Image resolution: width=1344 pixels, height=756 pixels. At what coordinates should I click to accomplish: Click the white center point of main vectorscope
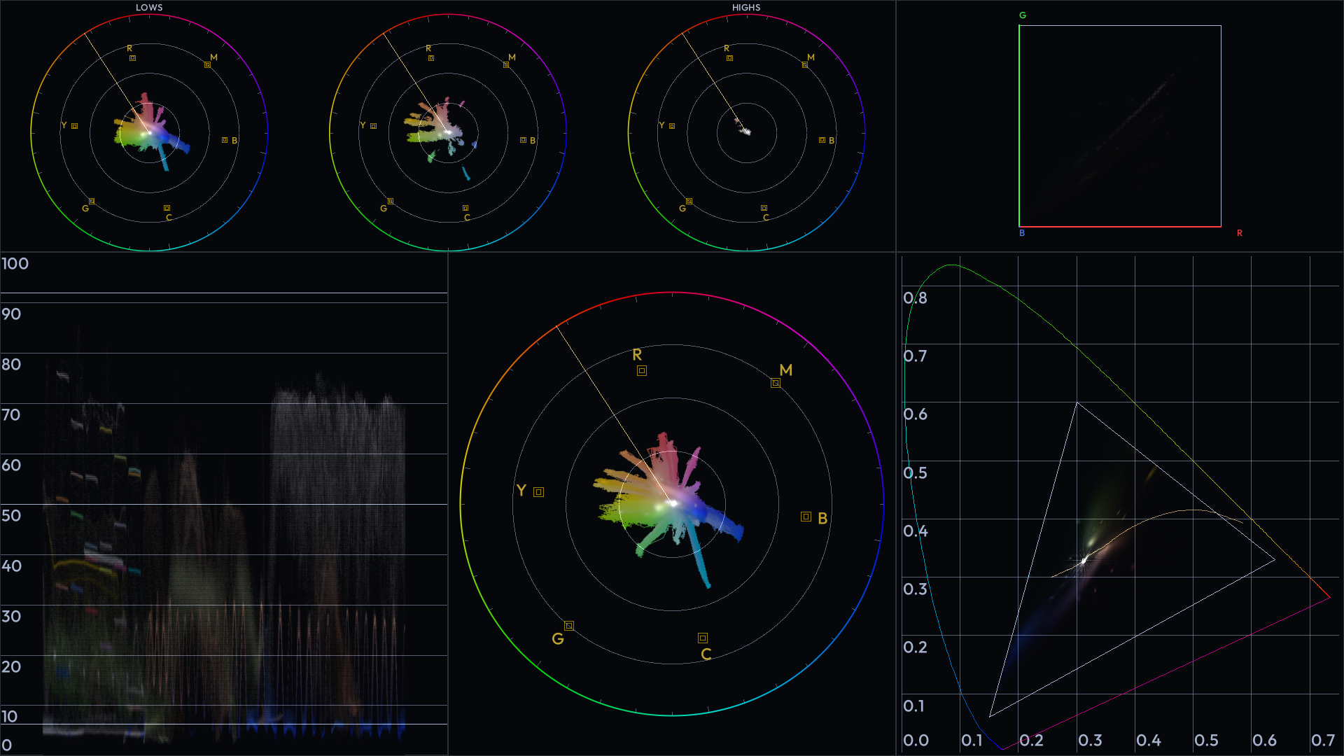tap(672, 503)
